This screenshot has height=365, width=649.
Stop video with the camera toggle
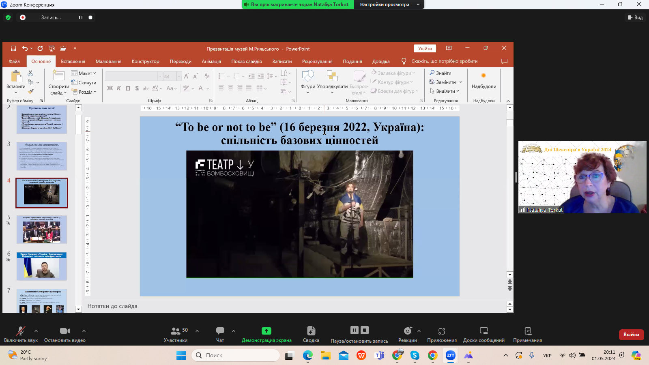65,331
